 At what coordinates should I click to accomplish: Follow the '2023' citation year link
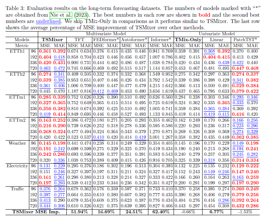click(81, 15)
